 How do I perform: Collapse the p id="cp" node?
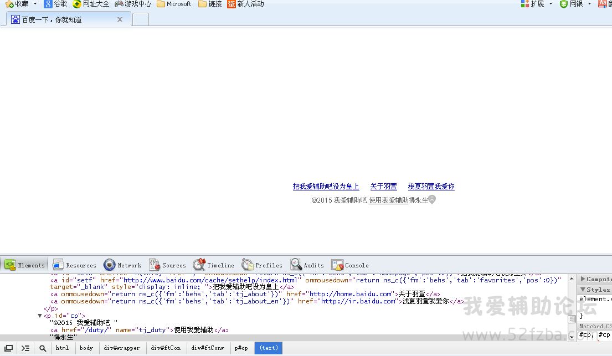(x=40, y=316)
